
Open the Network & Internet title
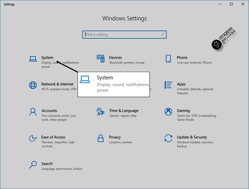[57, 84]
